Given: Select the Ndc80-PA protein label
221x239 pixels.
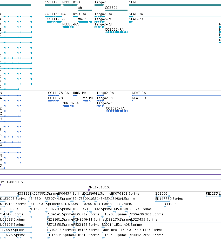Looking at the screenshot, I should click(x=71, y=103).
